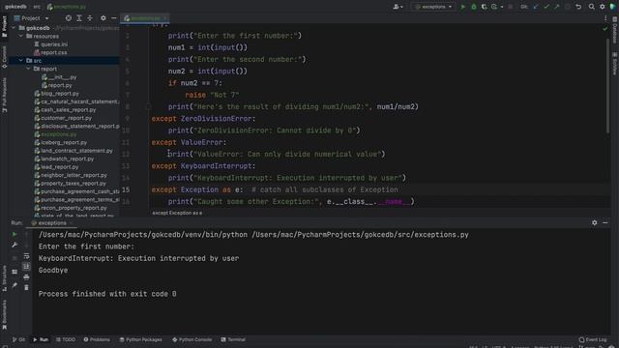This screenshot has height=348, width=619.
Task: Collapse the src folder
Action: tap(21, 60)
